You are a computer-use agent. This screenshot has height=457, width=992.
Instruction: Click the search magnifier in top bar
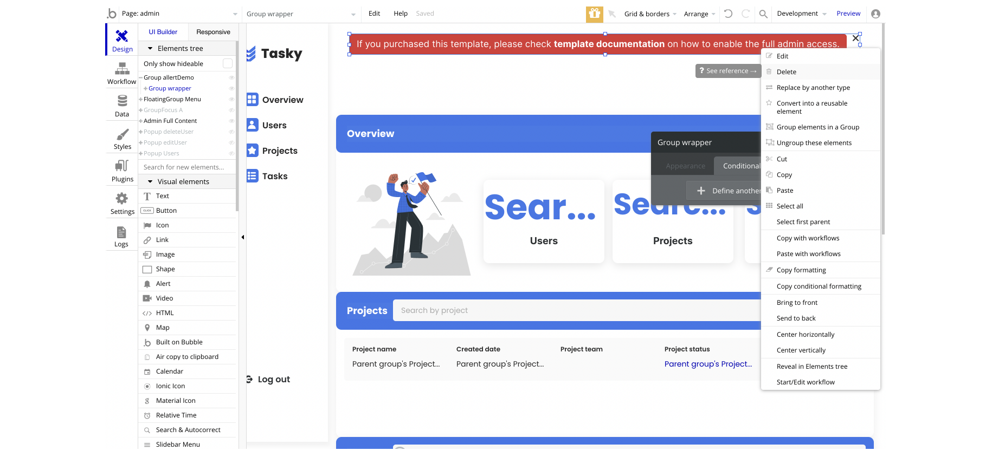763,14
